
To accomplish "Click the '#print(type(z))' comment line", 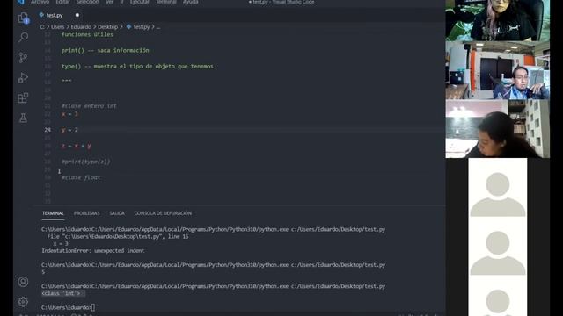I will pos(86,162).
